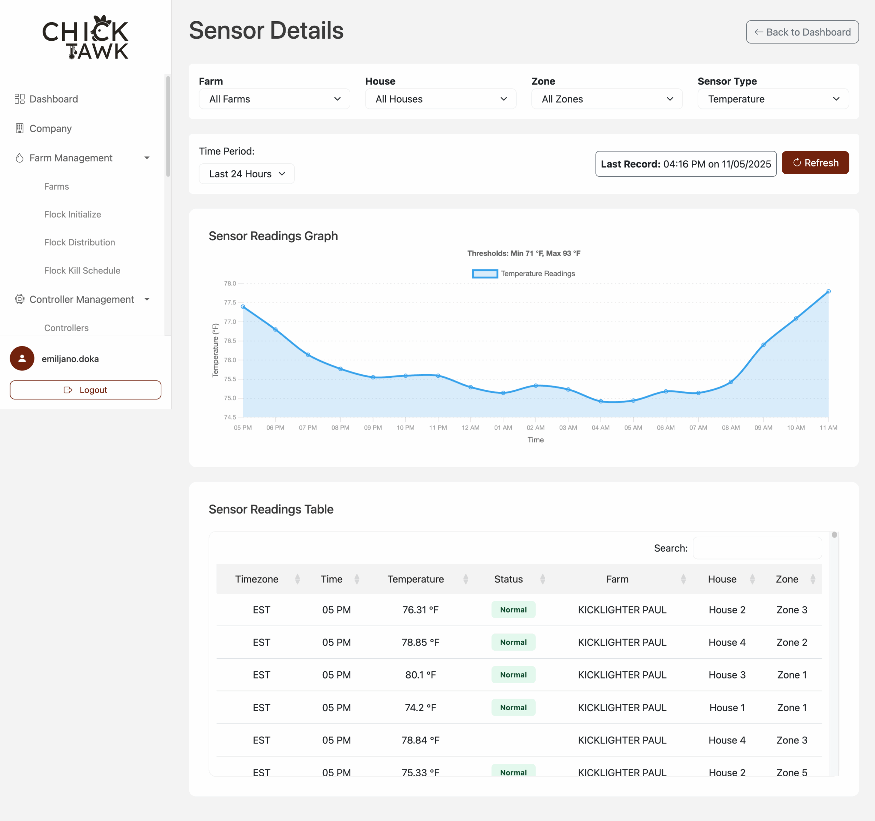Click the Dashboard grid icon

point(19,98)
